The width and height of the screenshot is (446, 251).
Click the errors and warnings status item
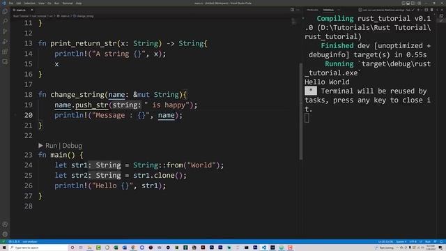tap(14, 242)
